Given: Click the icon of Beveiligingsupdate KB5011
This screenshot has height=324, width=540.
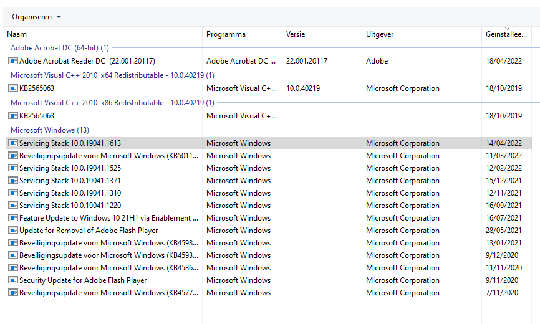Looking at the screenshot, I should [13, 156].
